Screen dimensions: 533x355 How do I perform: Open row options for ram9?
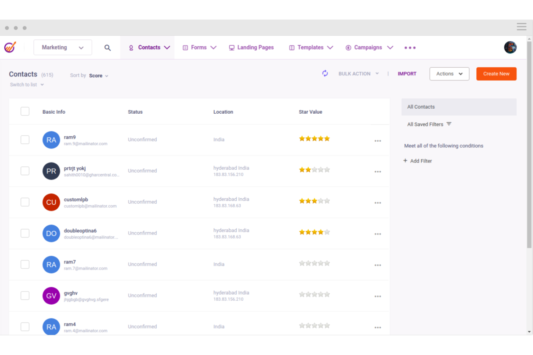pyautogui.click(x=377, y=141)
